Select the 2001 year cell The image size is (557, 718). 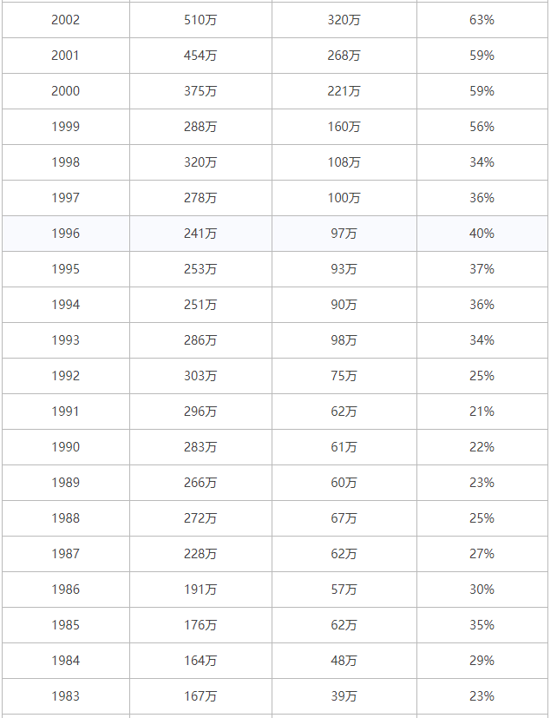tap(65, 56)
